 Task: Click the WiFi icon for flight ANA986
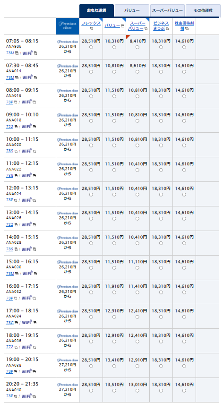click(27, 53)
